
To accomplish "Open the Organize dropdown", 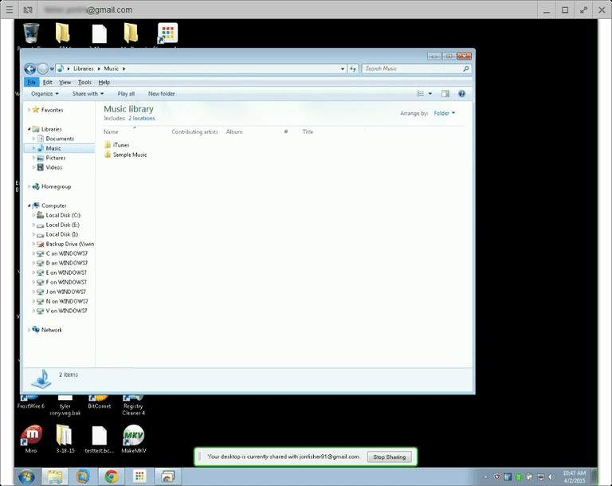I will 45,94.
